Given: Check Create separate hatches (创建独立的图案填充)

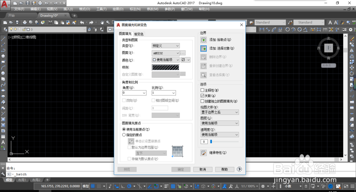Looking at the screenshot, I should coord(202,101).
